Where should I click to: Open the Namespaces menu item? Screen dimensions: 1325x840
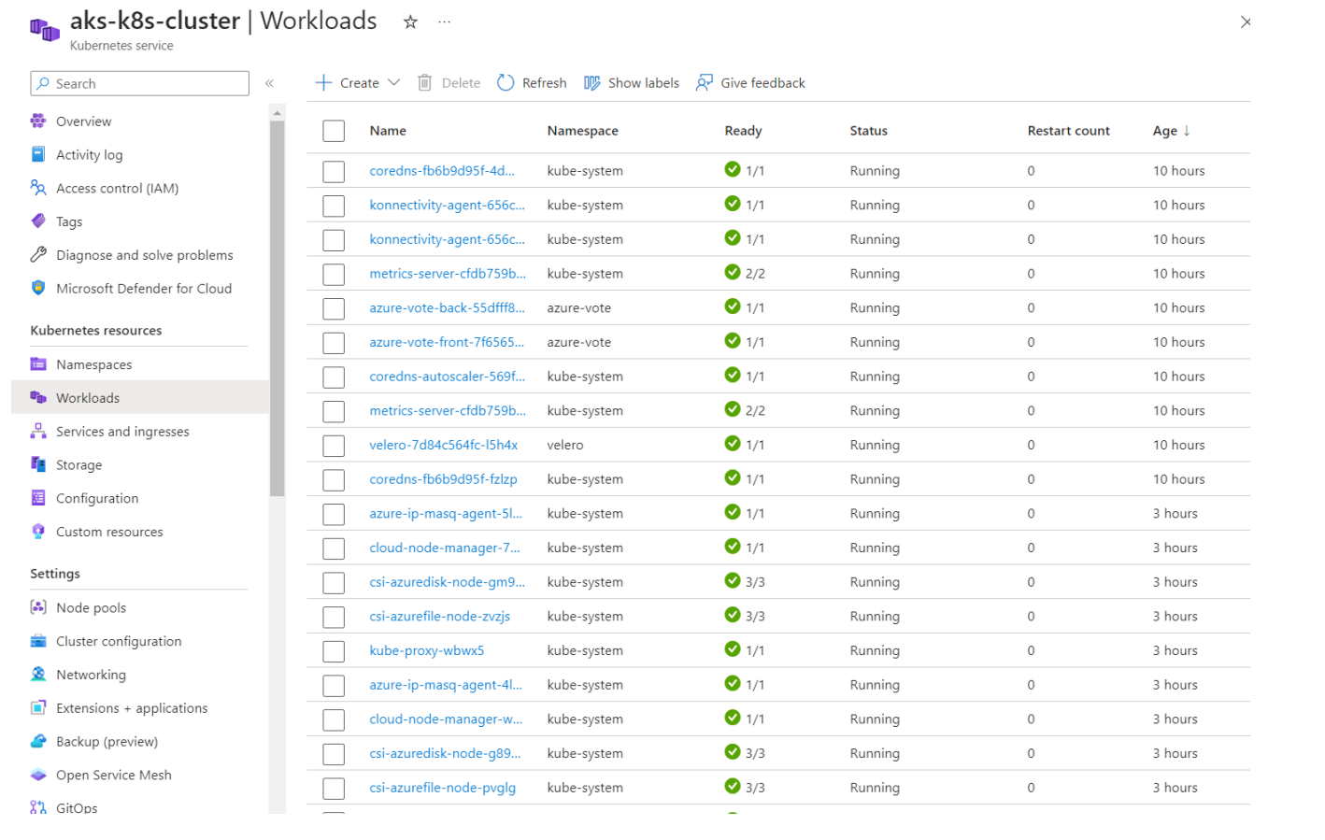93,364
